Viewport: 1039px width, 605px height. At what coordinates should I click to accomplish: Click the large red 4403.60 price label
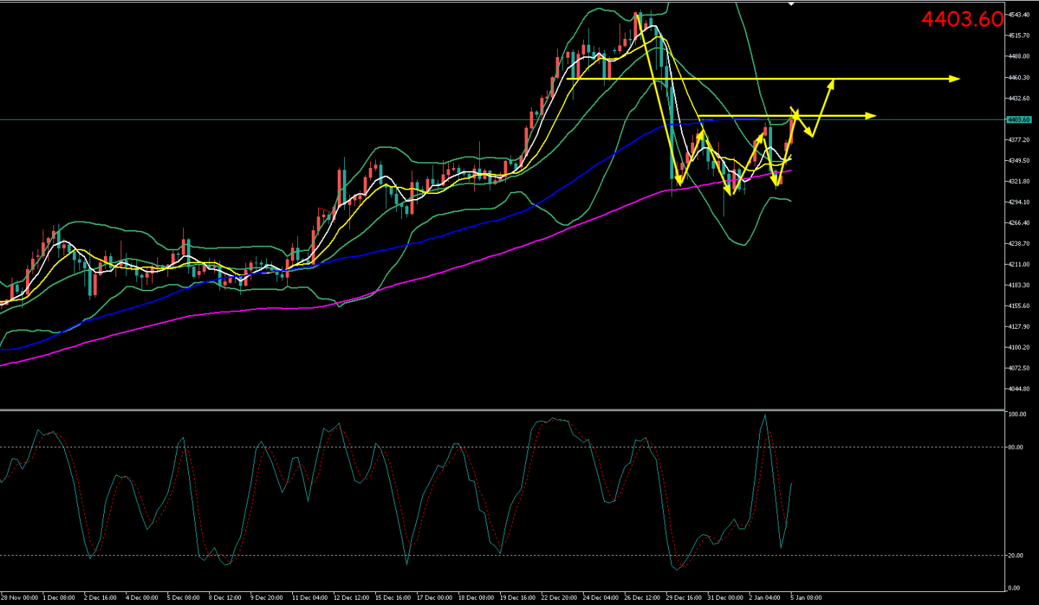962,19
